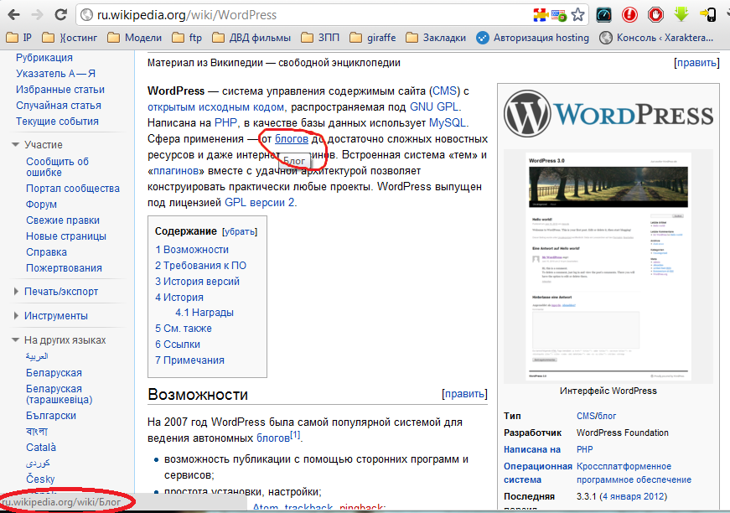Open the Форум link
The height and width of the screenshot is (513, 730).
(x=41, y=205)
